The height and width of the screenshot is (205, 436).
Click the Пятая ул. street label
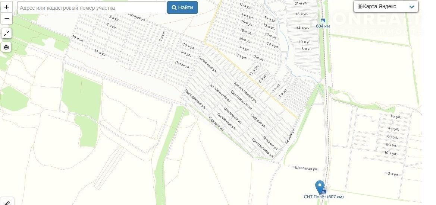click(x=182, y=65)
